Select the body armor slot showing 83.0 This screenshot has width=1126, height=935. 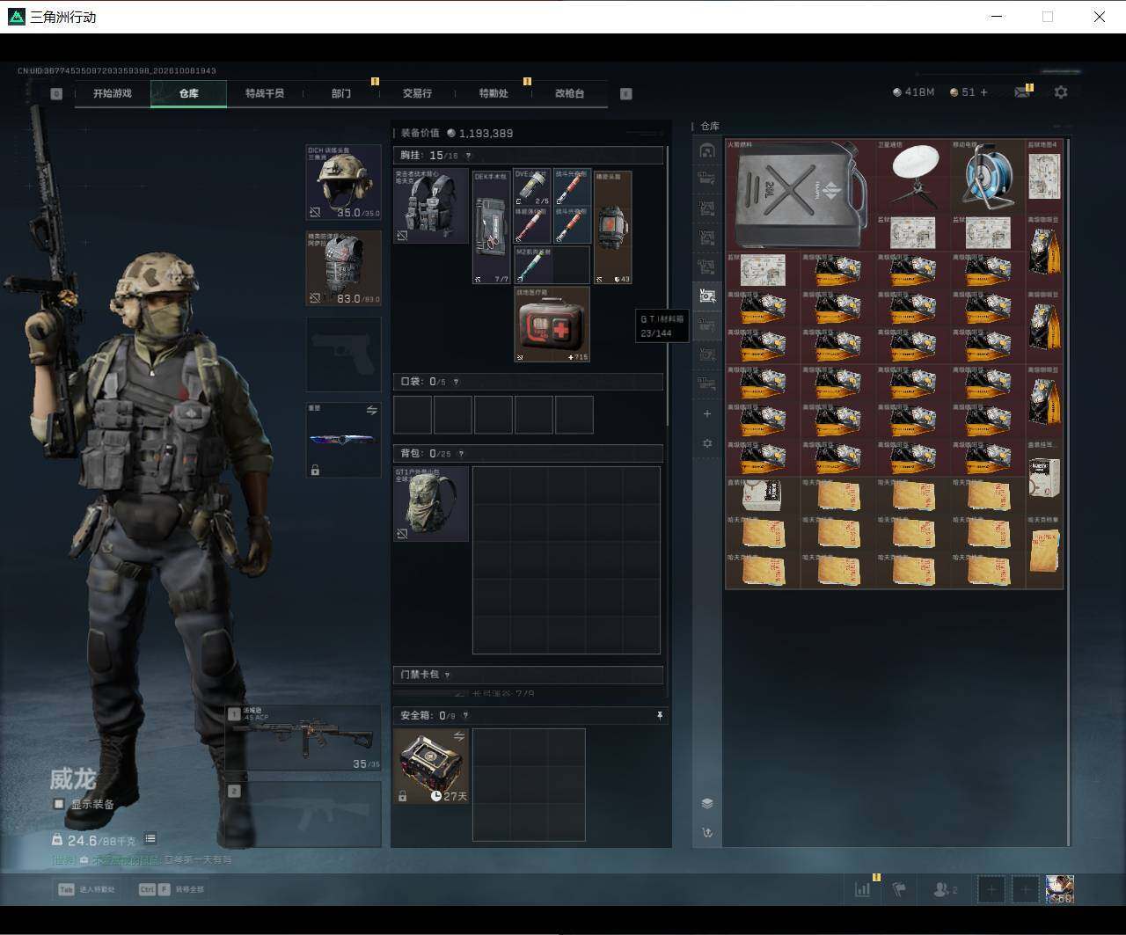click(343, 268)
